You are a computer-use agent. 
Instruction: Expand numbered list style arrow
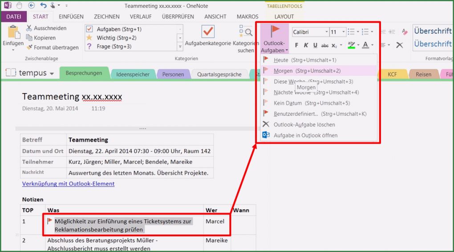(372, 32)
